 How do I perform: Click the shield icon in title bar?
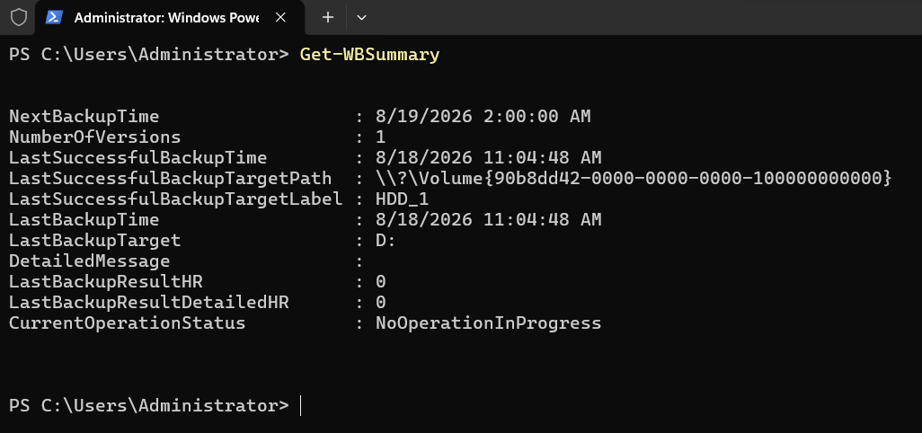point(19,18)
